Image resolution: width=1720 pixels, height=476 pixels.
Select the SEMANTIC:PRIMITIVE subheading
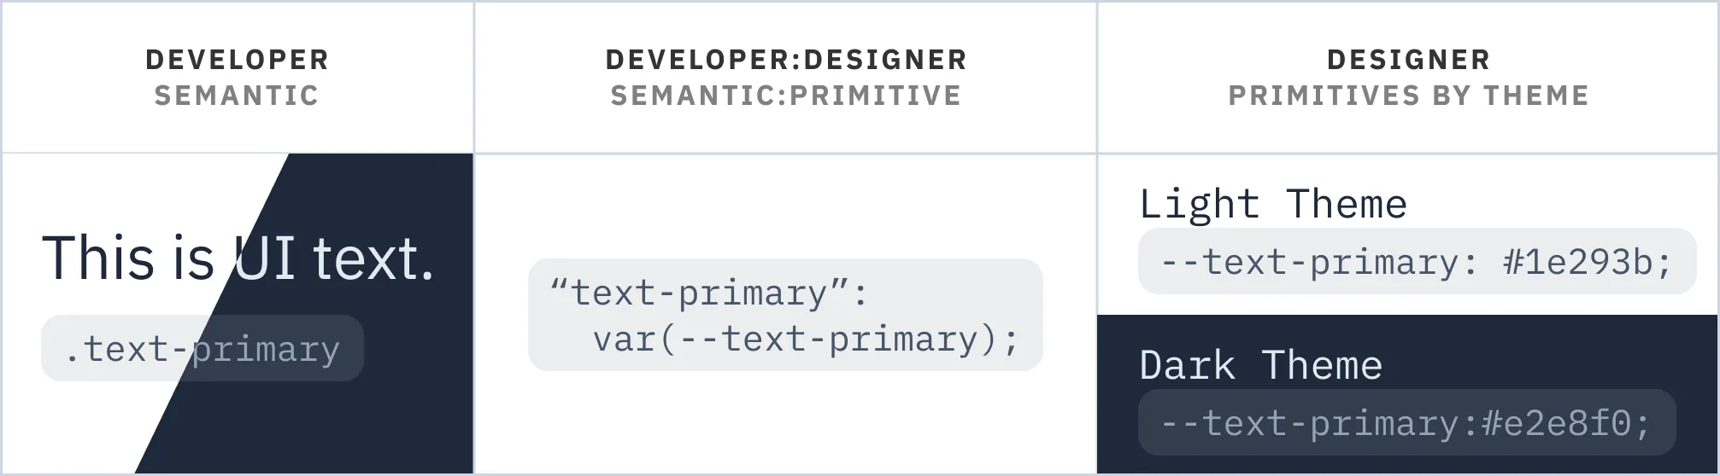coord(786,96)
